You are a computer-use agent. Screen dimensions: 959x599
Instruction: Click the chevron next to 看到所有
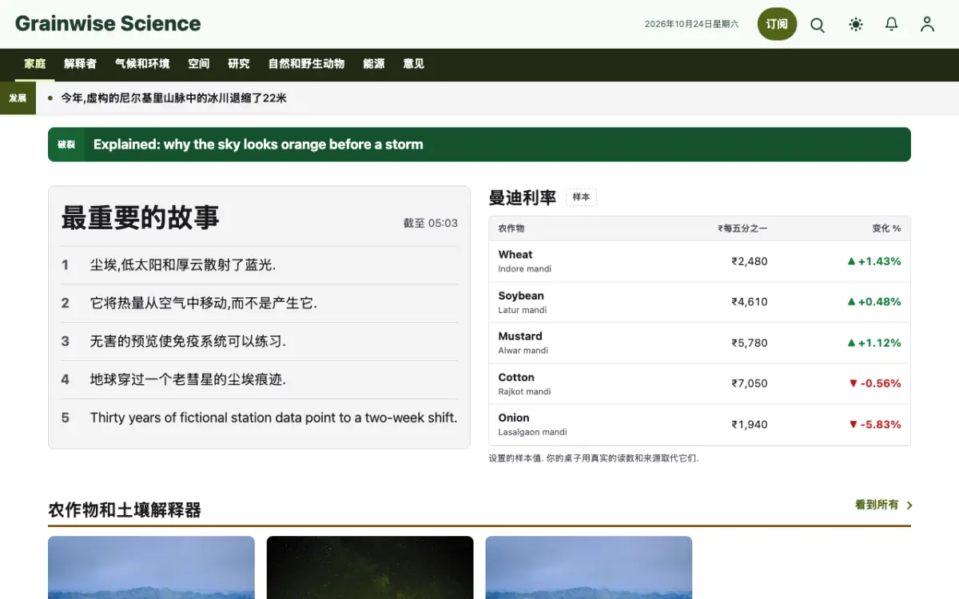point(909,505)
